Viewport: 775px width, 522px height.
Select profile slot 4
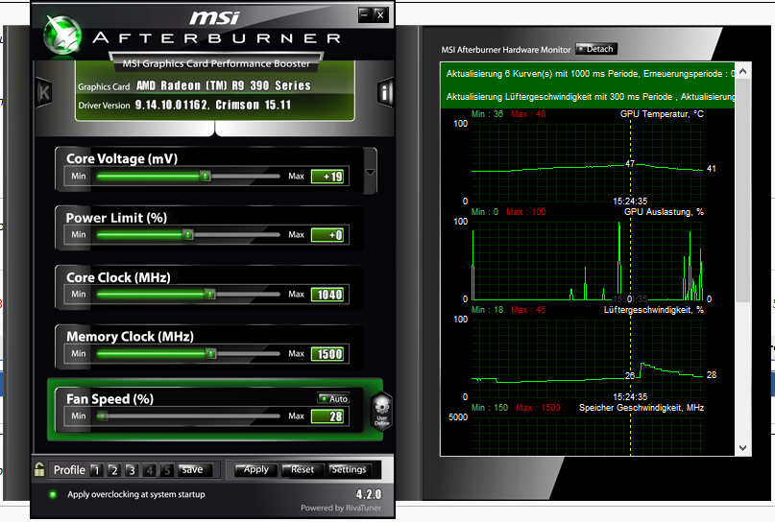tap(150, 470)
